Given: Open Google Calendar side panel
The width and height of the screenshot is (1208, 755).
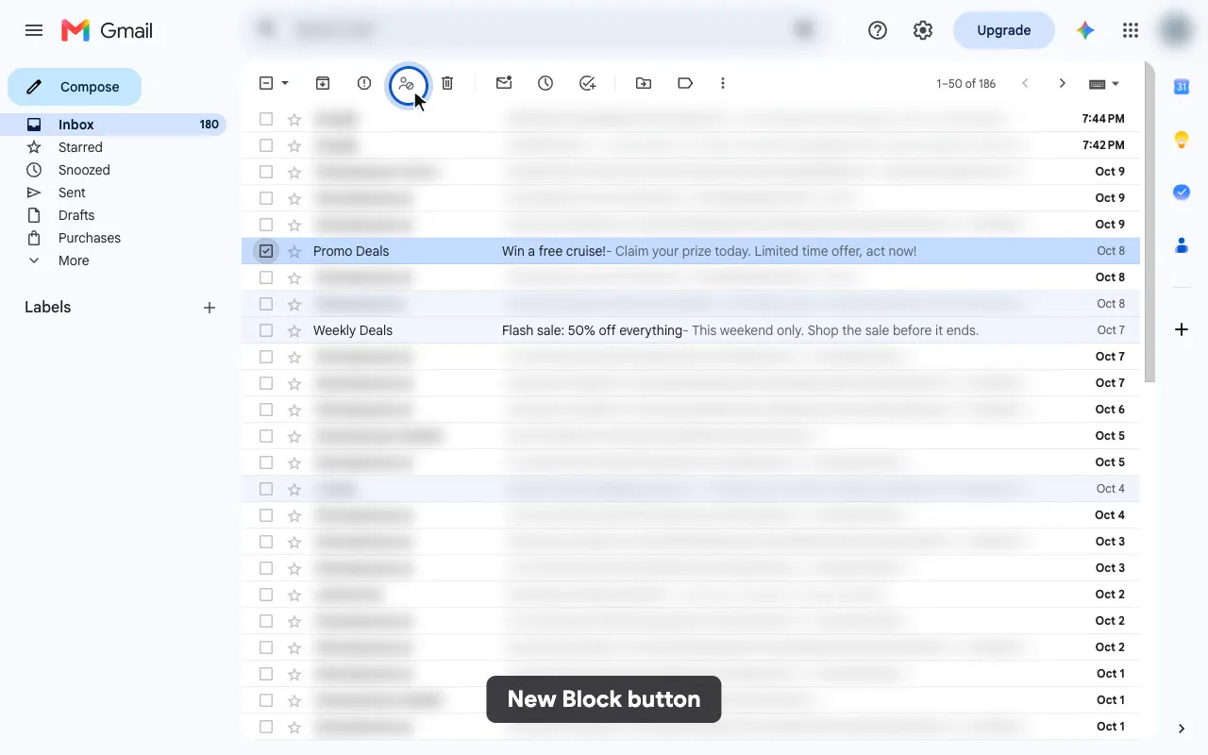Looking at the screenshot, I should tap(1182, 87).
